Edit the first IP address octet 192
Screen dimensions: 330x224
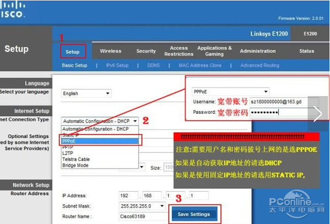click(x=128, y=195)
